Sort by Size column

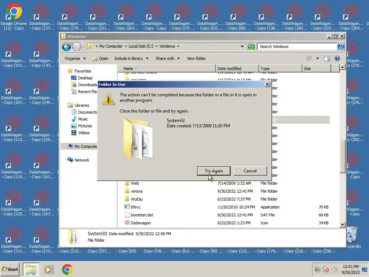tap(316, 69)
